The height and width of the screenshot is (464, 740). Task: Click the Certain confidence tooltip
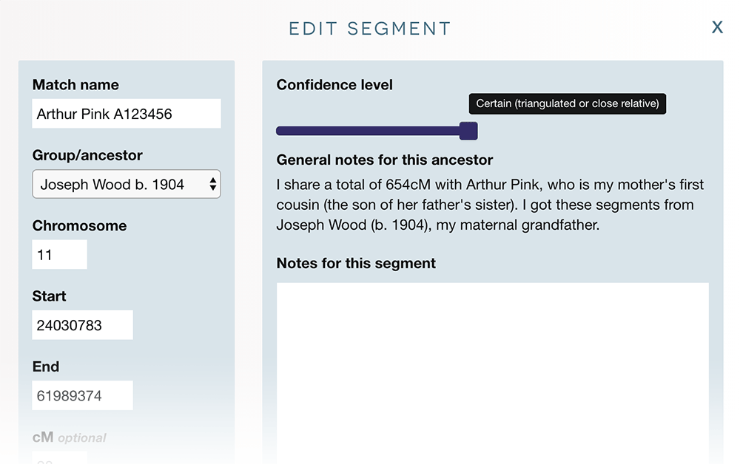(x=568, y=103)
